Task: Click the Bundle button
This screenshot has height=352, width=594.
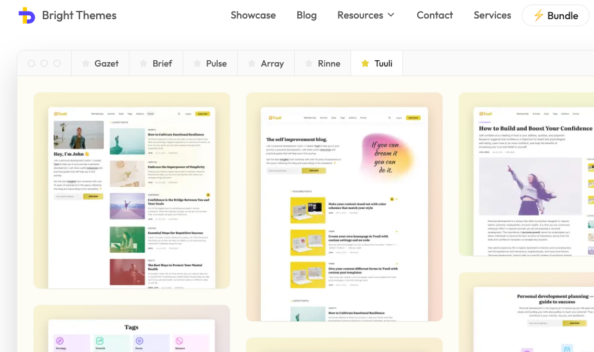Action: tap(556, 15)
